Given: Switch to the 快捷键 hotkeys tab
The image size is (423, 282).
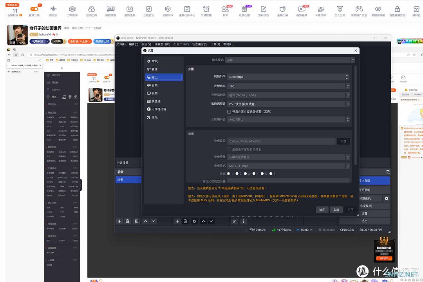Looking at the screenshot, I should click(x=164, y=101).
